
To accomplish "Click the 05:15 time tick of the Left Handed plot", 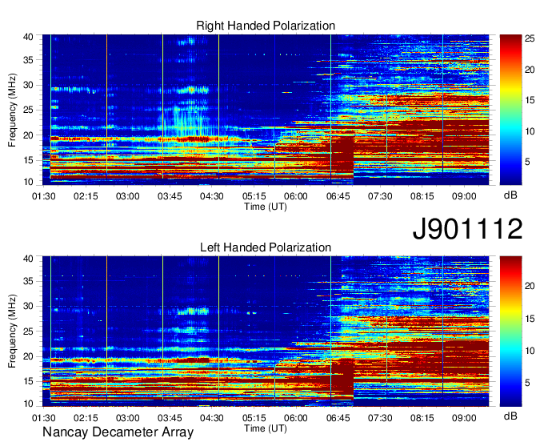I will point(254,418).
